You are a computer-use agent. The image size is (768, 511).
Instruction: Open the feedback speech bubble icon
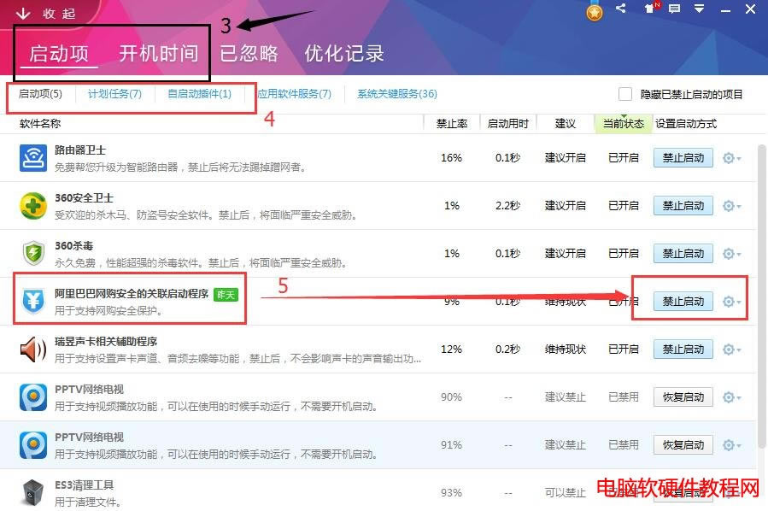tap(674, 9)
